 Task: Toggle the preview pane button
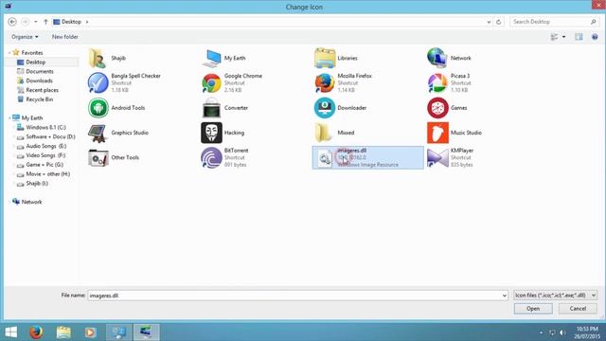[579, 37]
